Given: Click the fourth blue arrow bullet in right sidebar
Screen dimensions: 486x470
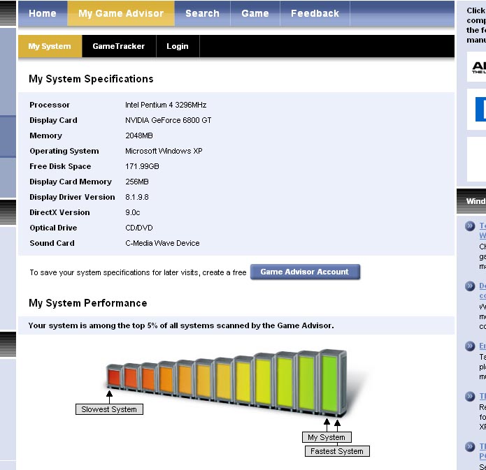Looking at the screenshot, I should tap(470, 396).
